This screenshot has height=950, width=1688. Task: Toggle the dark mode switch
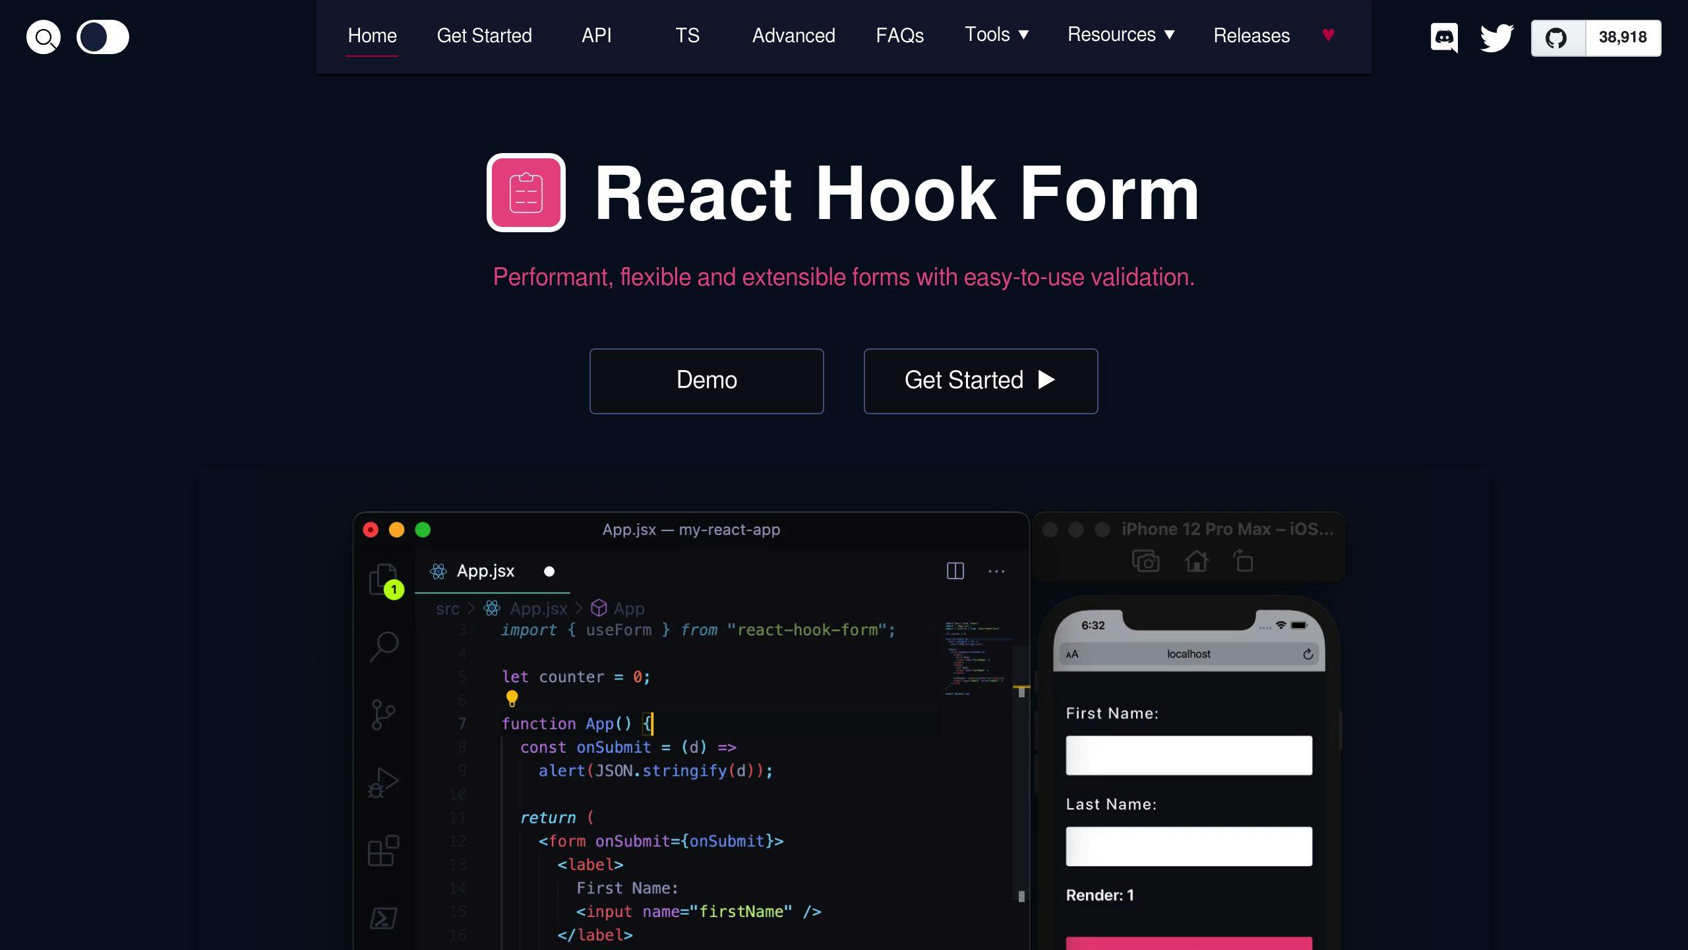coord(103,37)
